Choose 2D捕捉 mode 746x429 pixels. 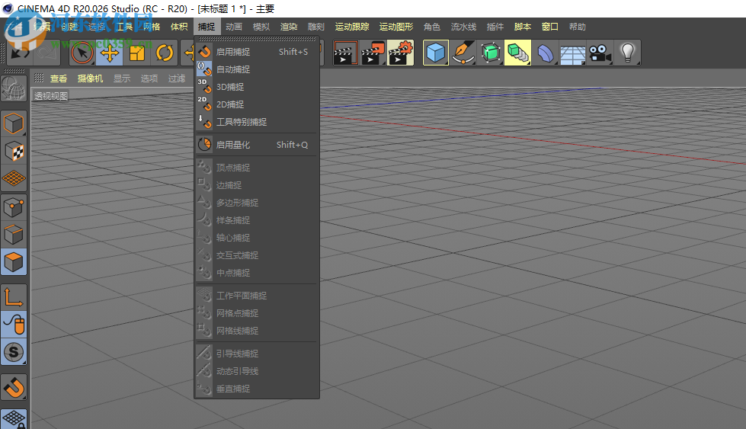point(257,104)
